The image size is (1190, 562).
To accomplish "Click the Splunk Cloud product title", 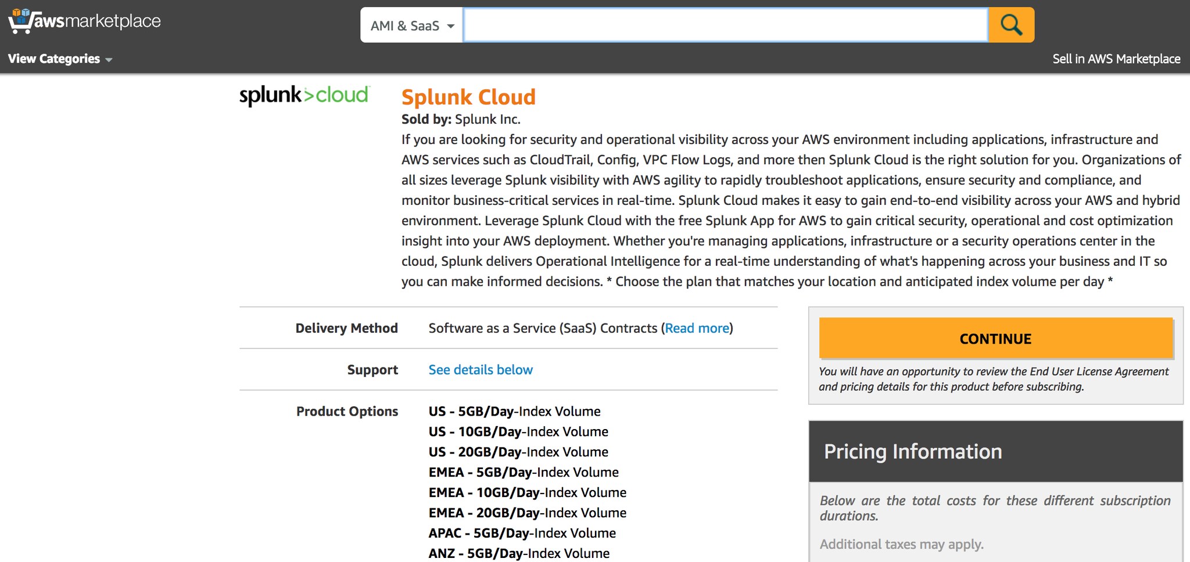I will [x=468, y=97].
